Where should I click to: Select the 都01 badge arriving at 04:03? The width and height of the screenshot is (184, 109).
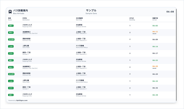coord(11,26)
